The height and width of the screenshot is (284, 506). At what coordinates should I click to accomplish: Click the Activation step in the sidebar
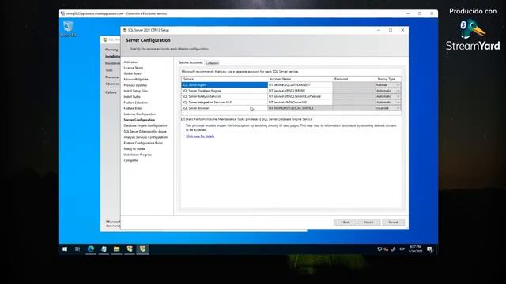pyautogui.click(x=131, y=62)
